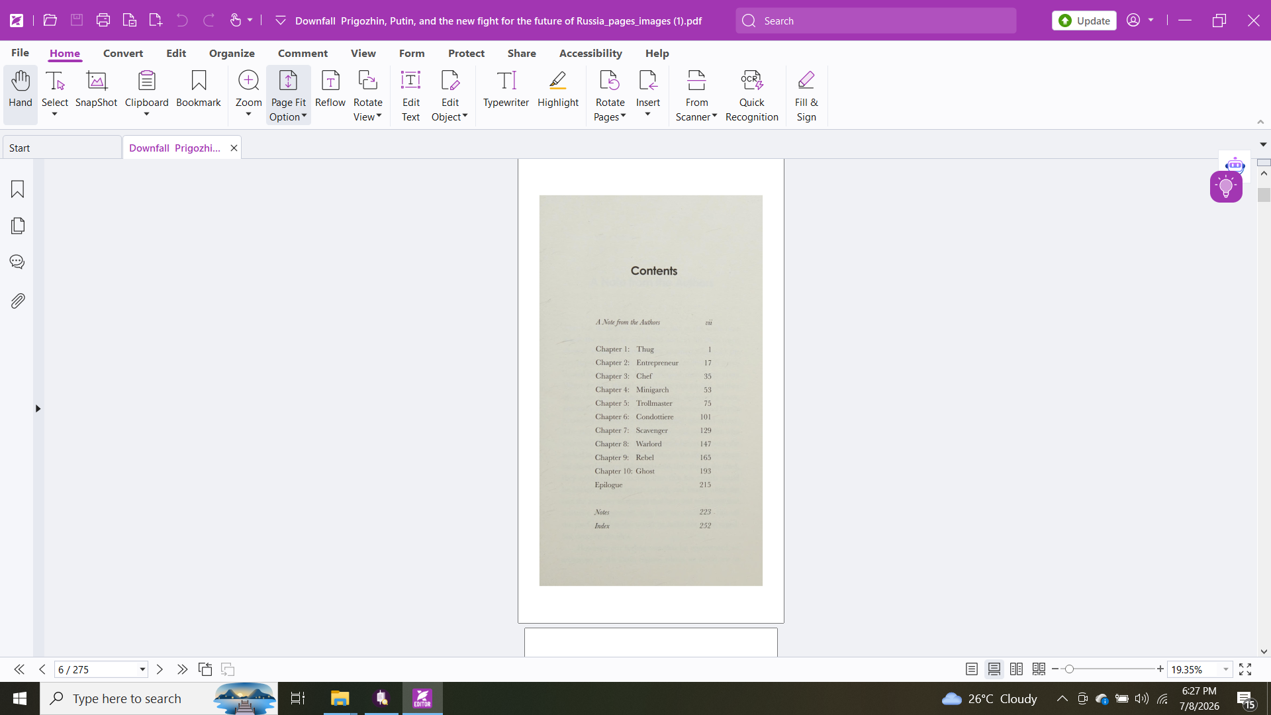This screenshot has width=1271, height=715.
Task: Click the zoom slider handle
Action: [x=1069, y=669]
